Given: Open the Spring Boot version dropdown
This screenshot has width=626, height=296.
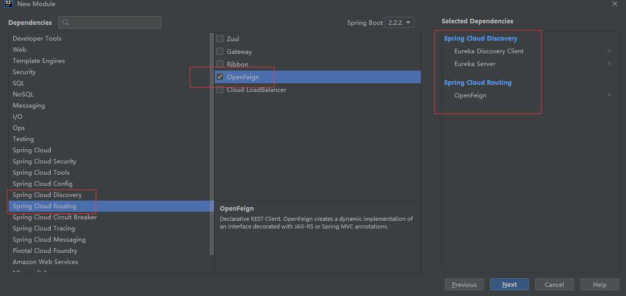Looking at the screenshot, I should (x=400, y=22).
